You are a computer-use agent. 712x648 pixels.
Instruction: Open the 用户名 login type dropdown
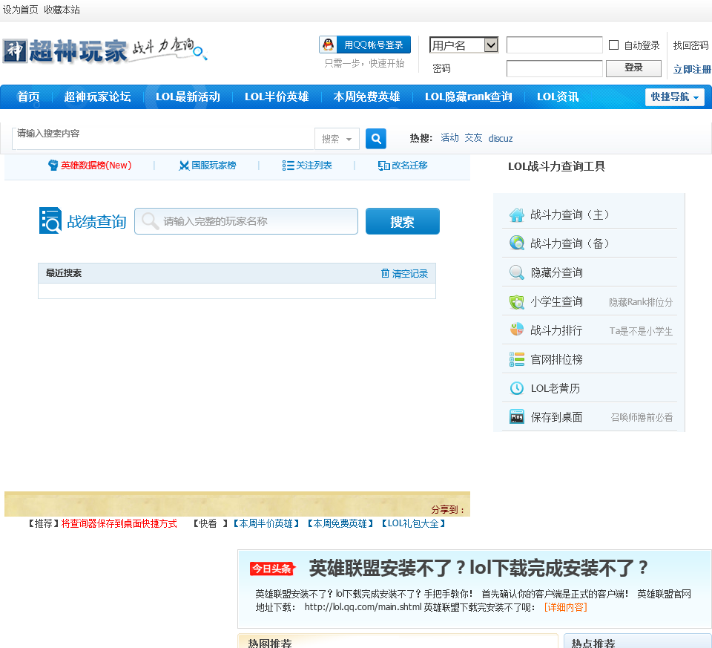pos(464,45)
